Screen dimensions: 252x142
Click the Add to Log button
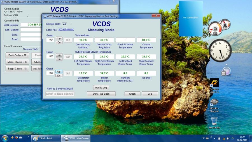click(x=101, y=87)
